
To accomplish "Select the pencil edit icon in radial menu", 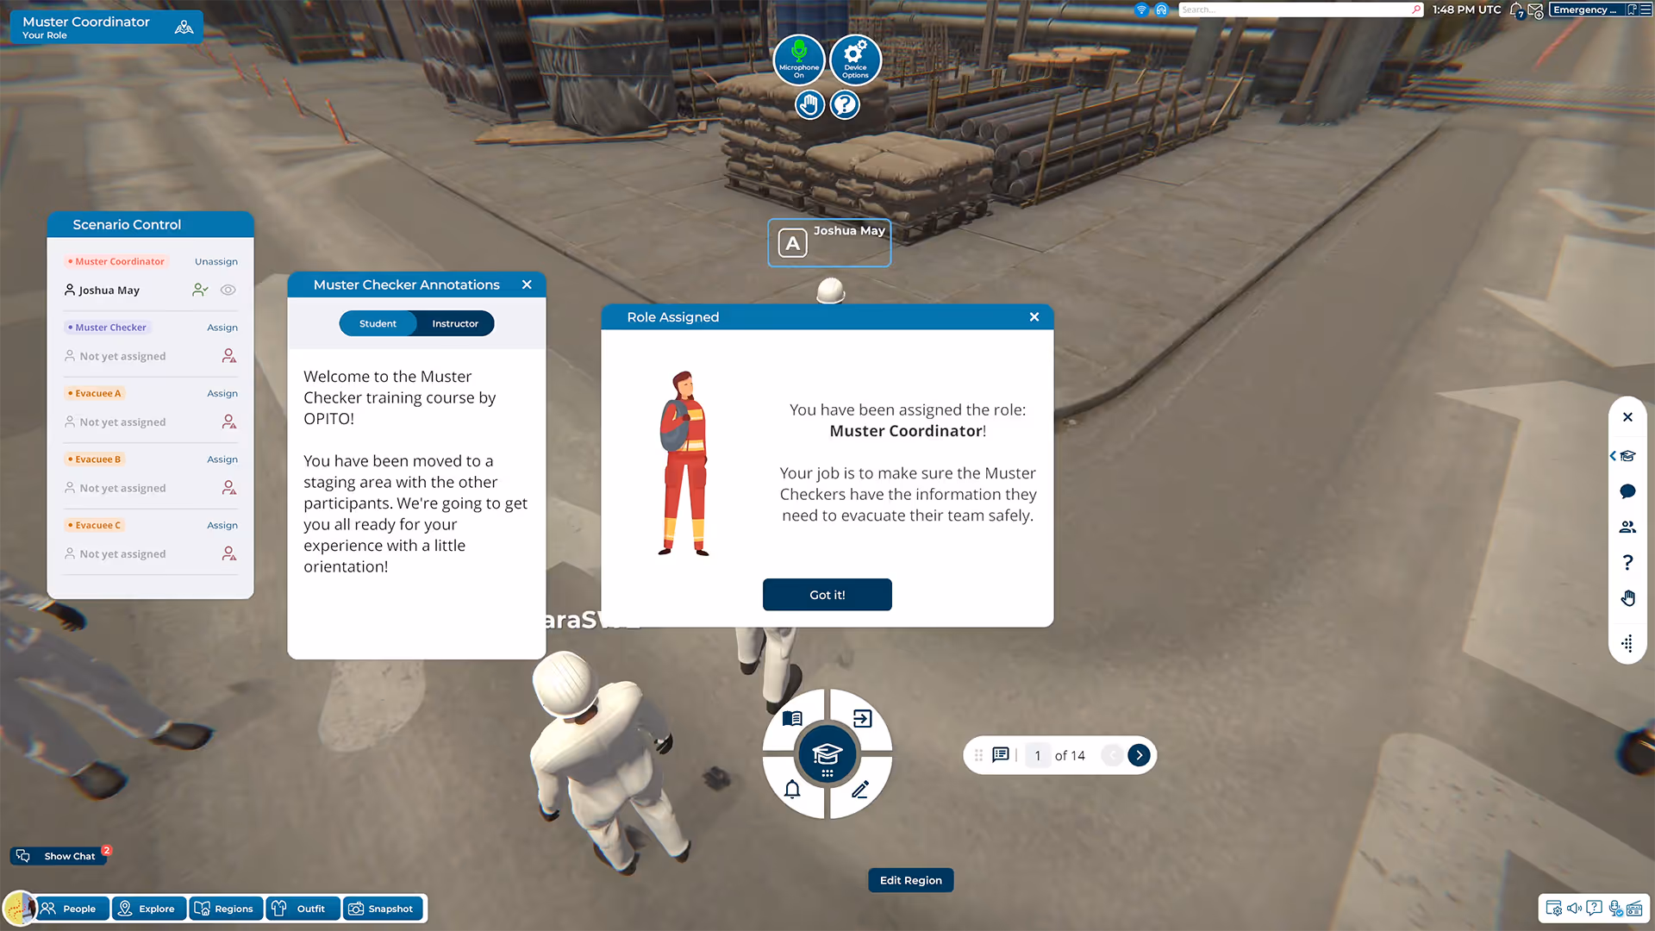I will [860, 789].
